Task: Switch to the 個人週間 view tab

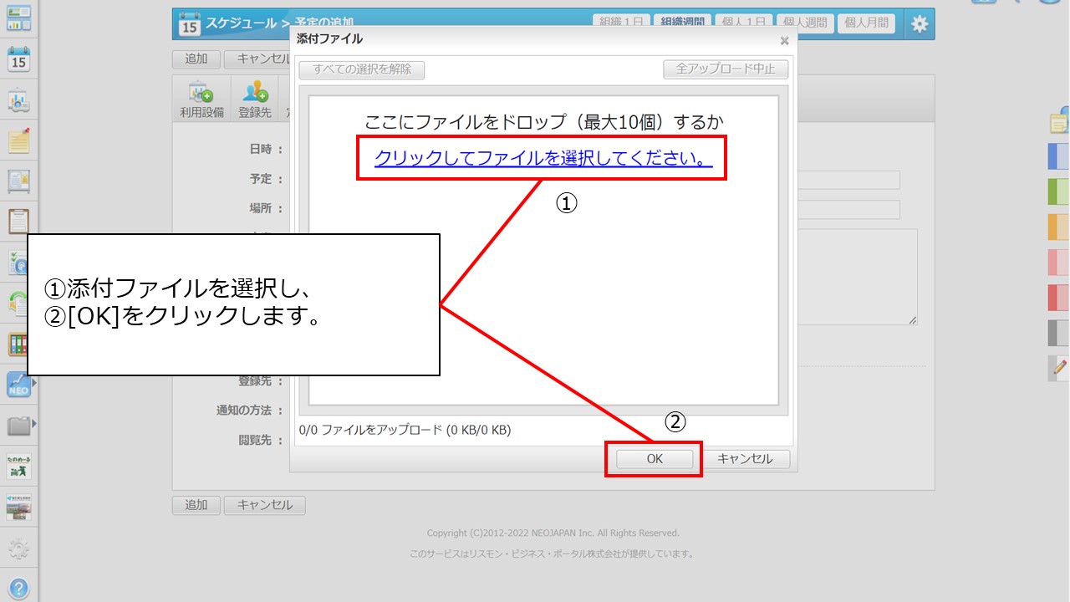Action: (804, 23)
